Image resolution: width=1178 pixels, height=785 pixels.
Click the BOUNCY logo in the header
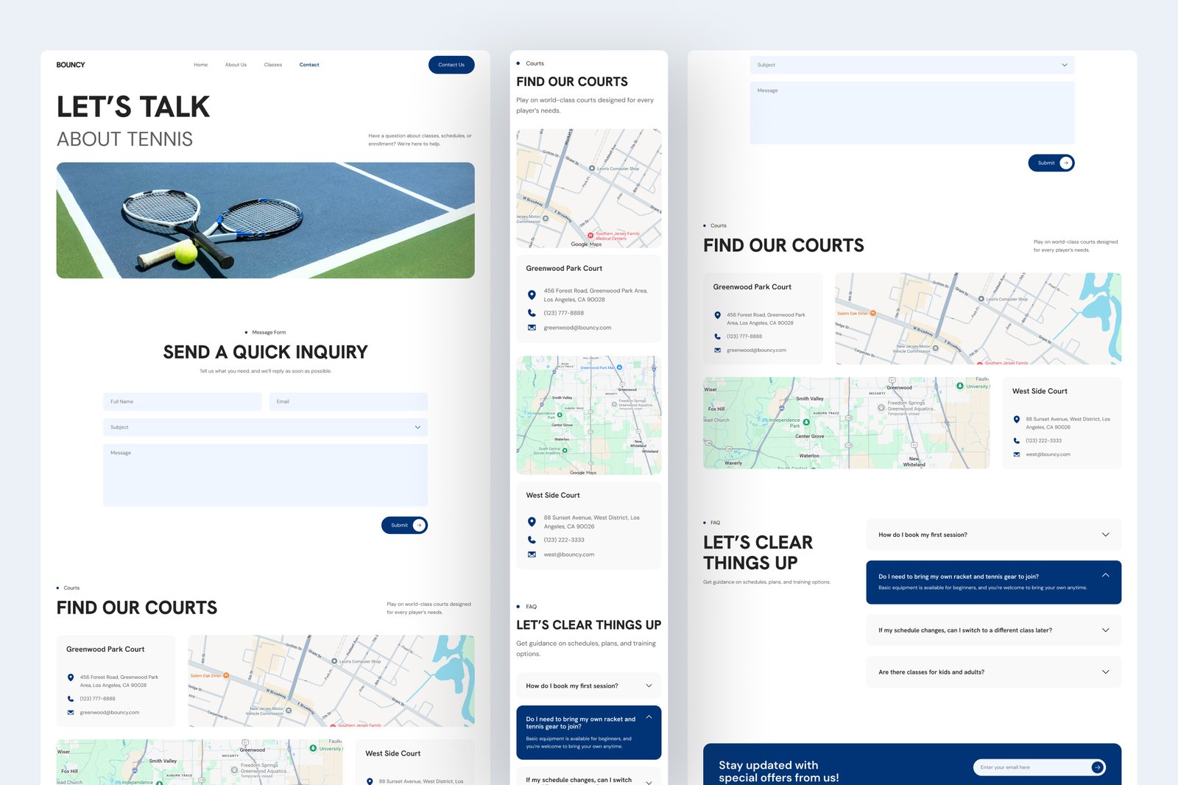point(71,64)
